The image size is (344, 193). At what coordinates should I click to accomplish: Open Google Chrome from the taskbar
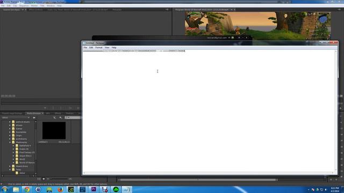pos(27,189)
